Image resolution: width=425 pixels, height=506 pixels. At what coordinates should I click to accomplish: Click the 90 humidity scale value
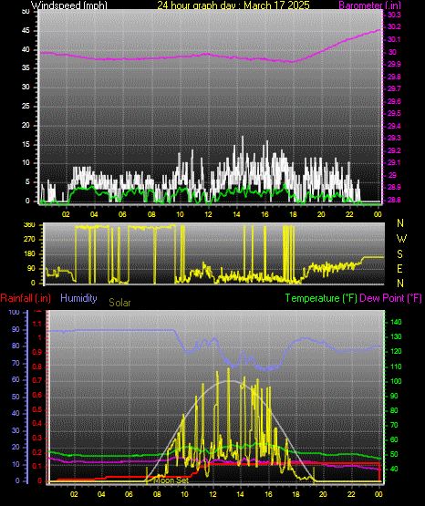(16, 329)
